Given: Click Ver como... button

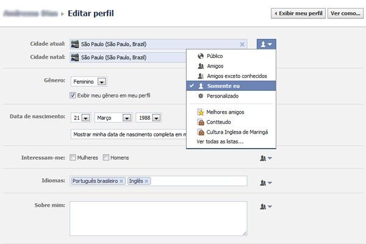Looking at the screenshot, I should point(345,13).
